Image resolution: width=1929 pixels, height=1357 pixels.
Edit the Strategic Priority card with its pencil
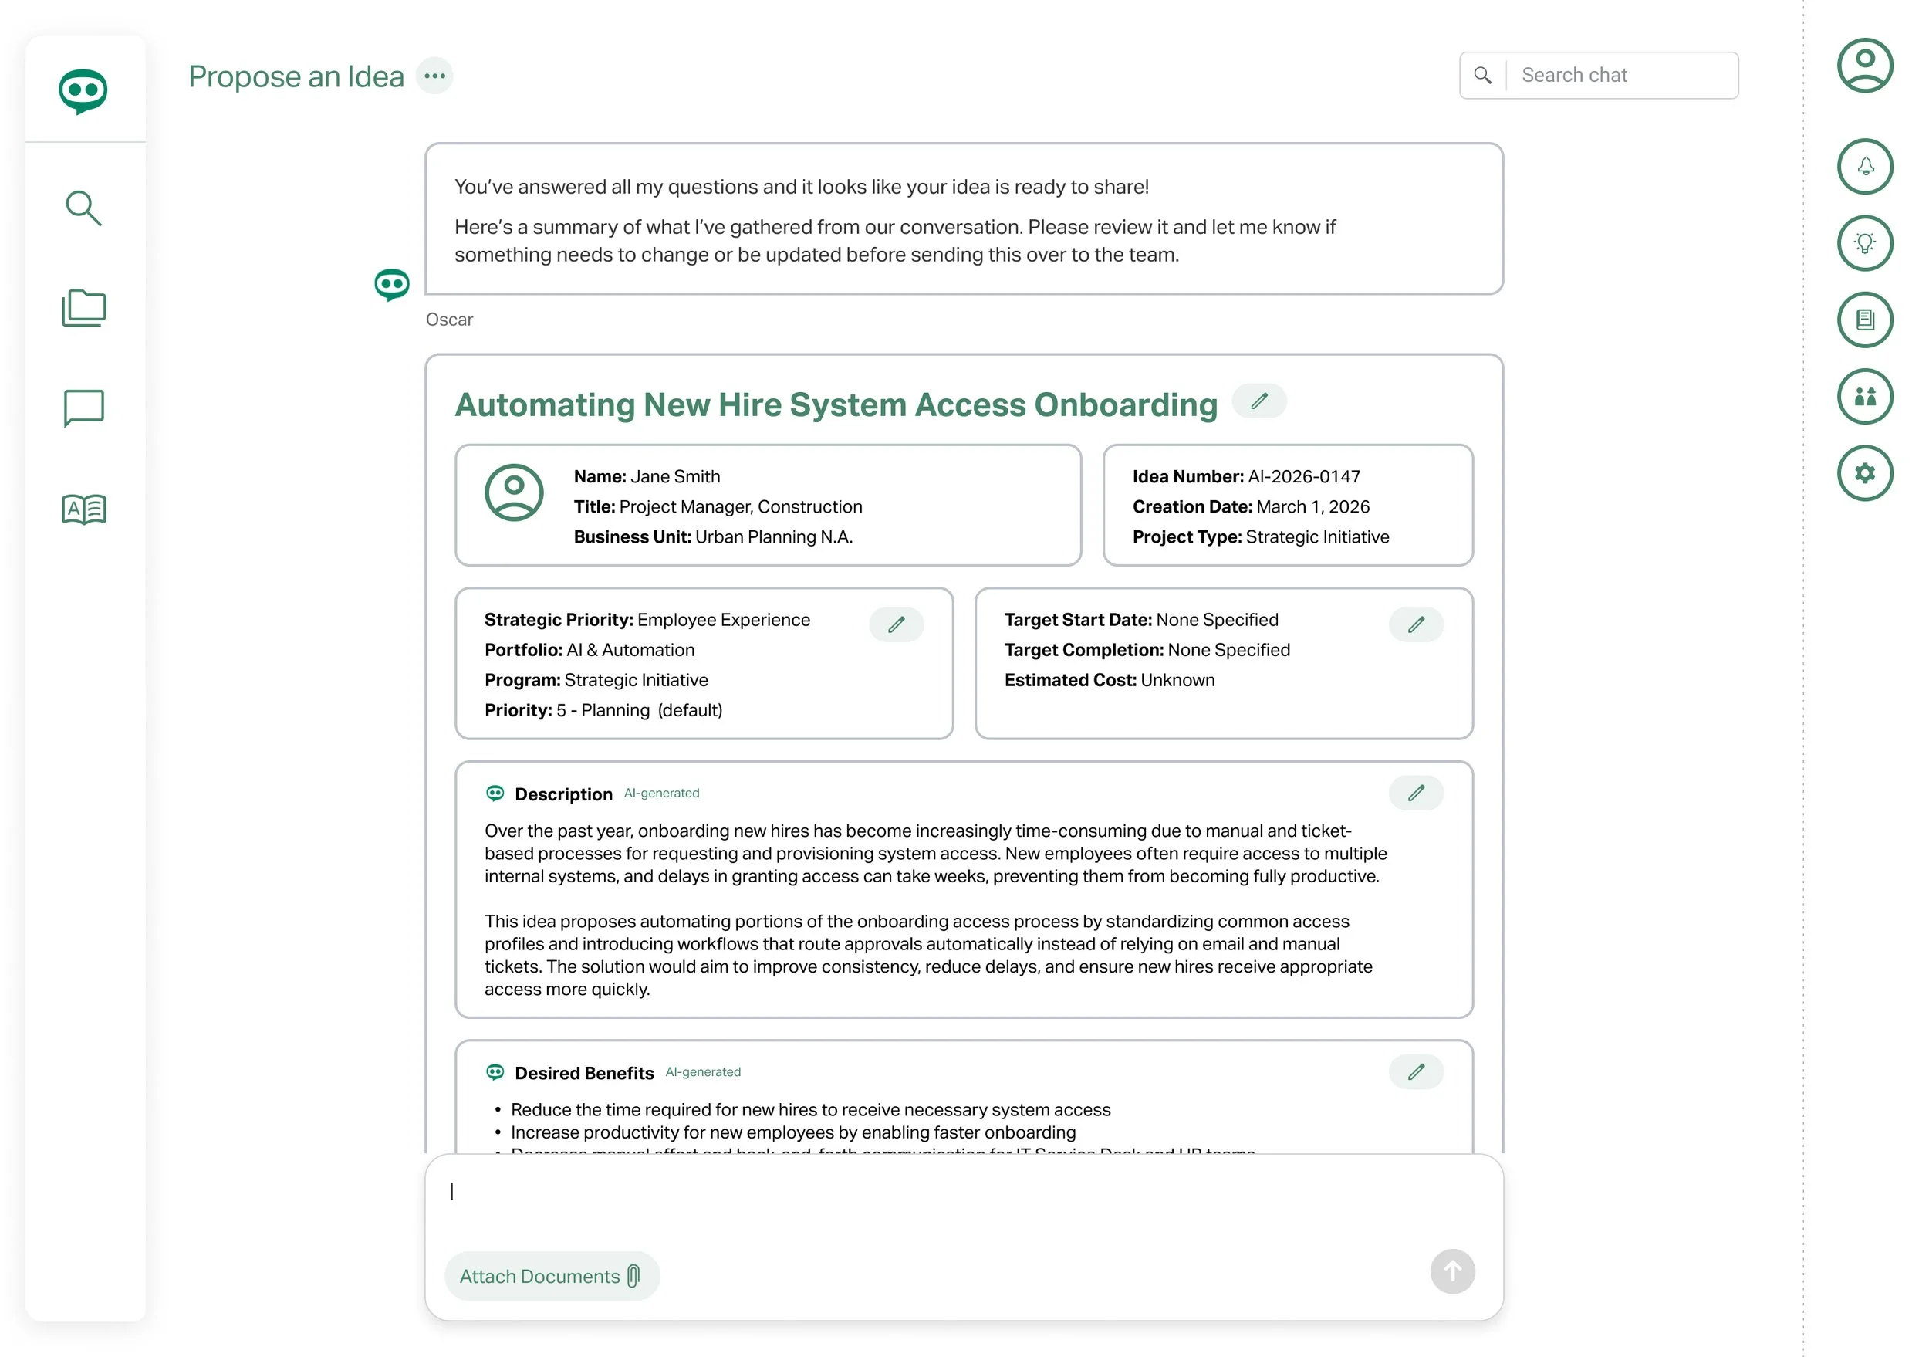[897, 624]
